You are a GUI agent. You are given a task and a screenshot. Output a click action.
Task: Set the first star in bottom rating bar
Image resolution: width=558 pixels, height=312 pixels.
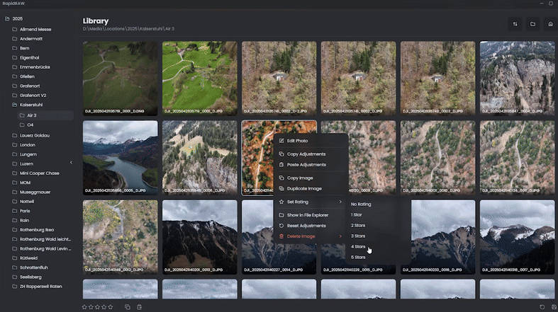(84, 307)
